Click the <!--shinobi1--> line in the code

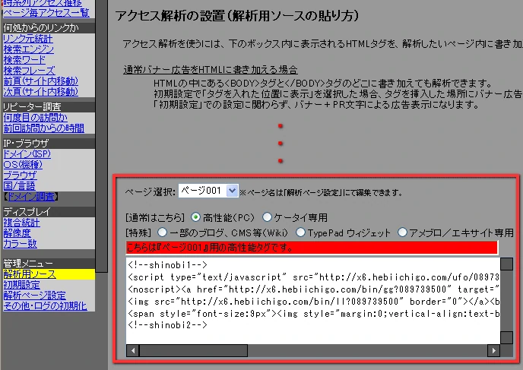pos(167,265)
